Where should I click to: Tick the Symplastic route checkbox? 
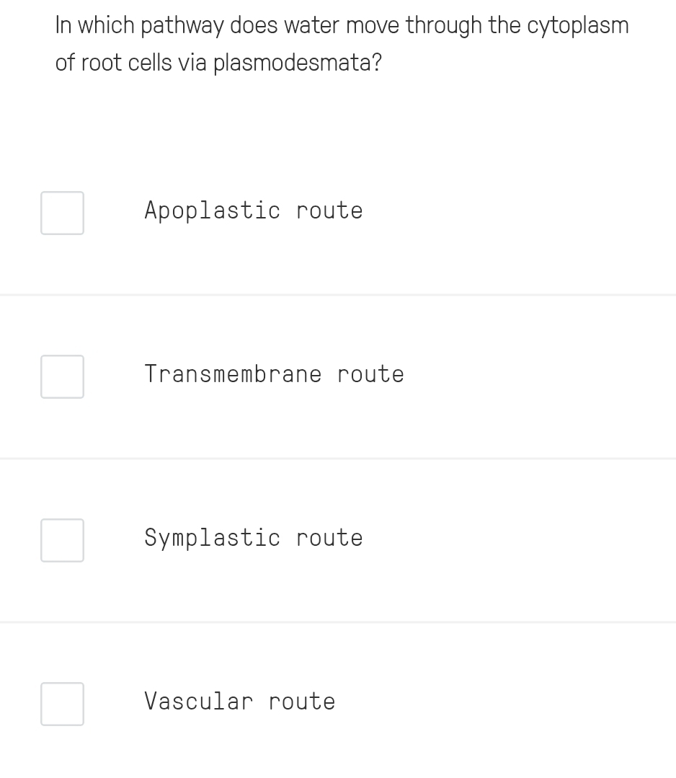coord(62,540)
